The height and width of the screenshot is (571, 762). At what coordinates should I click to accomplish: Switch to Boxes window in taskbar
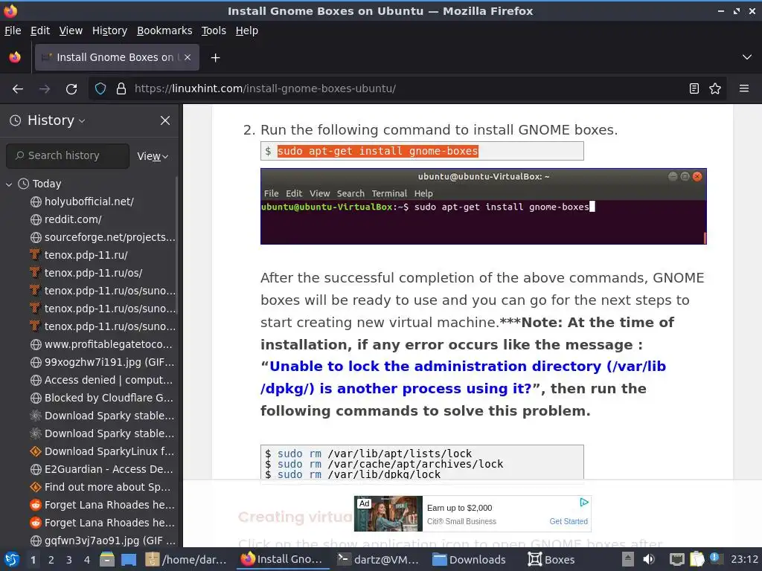point(551,560)
